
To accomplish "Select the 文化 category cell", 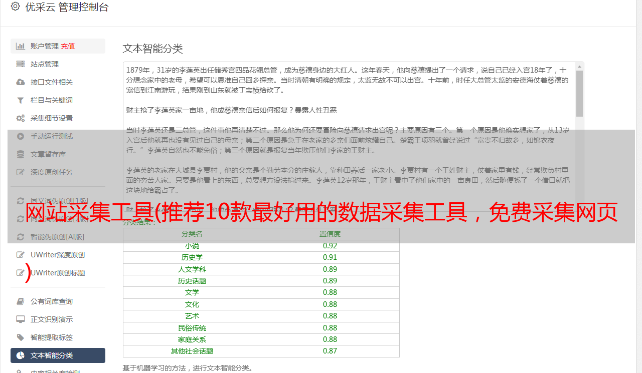I will coord(192,304).
